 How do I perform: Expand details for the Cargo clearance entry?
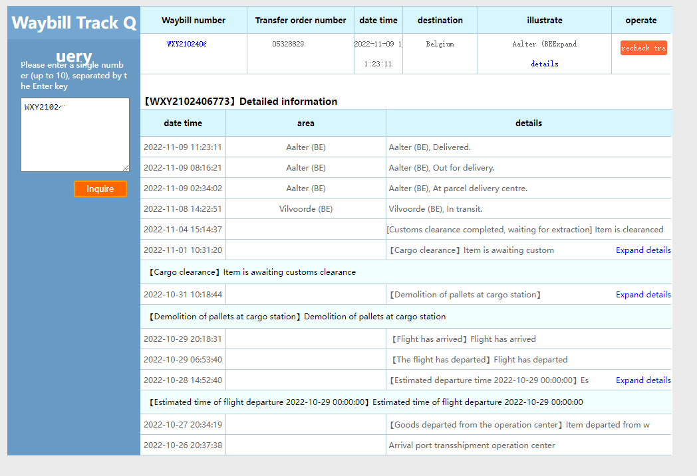click(642, 250)
